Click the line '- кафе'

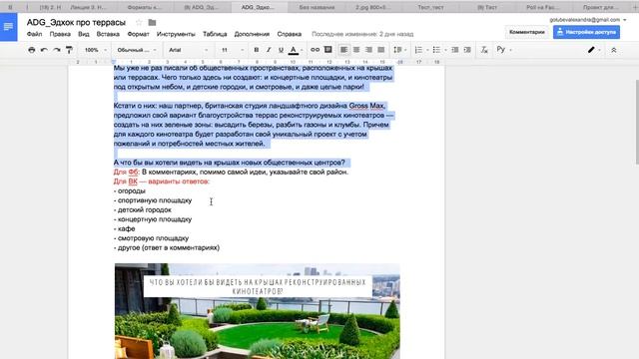point(125,228)
